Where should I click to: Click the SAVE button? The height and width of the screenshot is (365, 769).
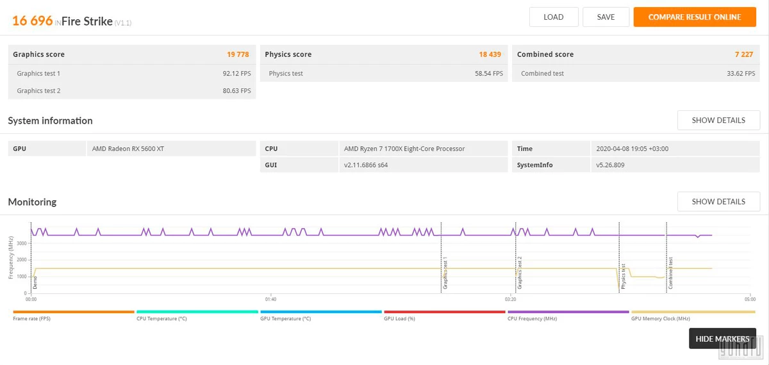tap(606, 17)
